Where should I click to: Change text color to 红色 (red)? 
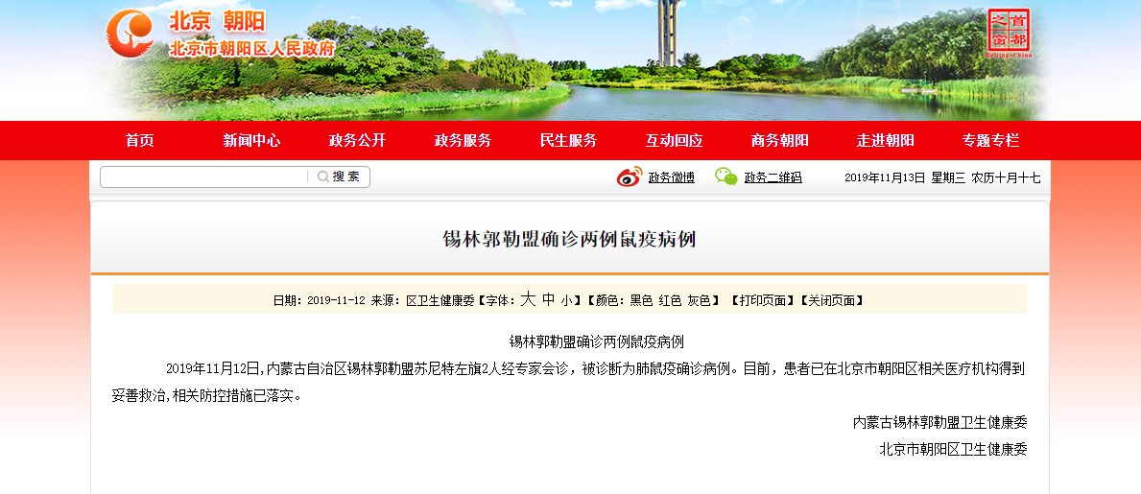(669, 300)
